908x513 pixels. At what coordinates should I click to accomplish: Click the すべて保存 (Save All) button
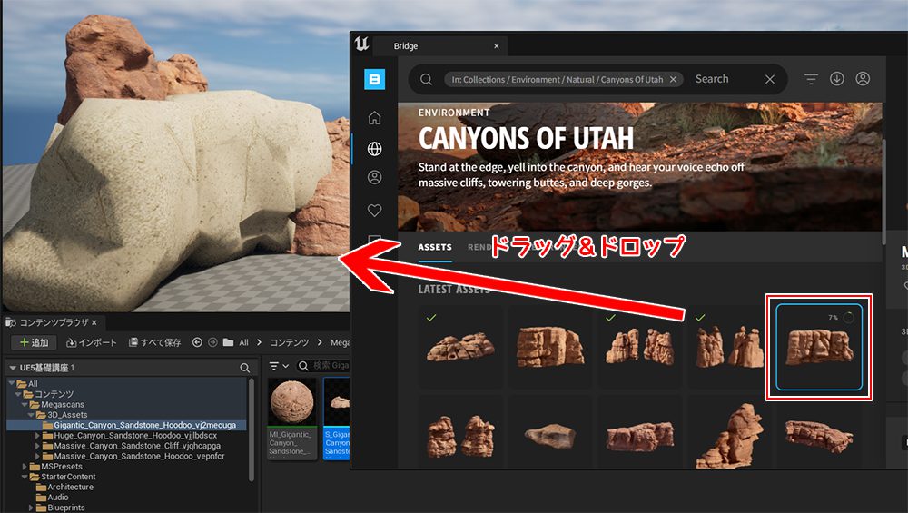(155, 342)
